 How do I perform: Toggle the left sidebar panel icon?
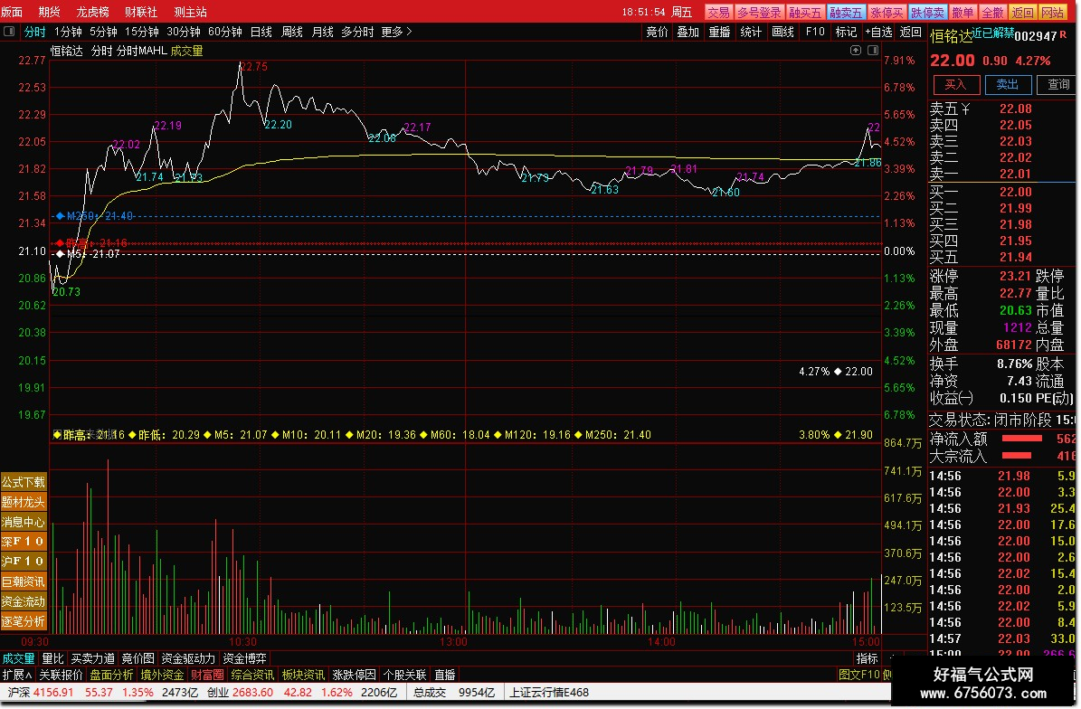[9, 32]
